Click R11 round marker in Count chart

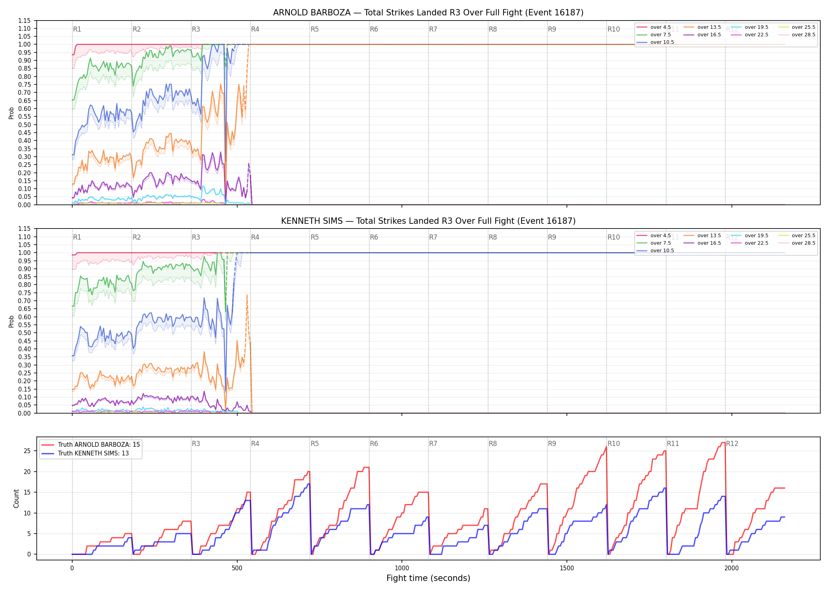click(x=673, y=444)
